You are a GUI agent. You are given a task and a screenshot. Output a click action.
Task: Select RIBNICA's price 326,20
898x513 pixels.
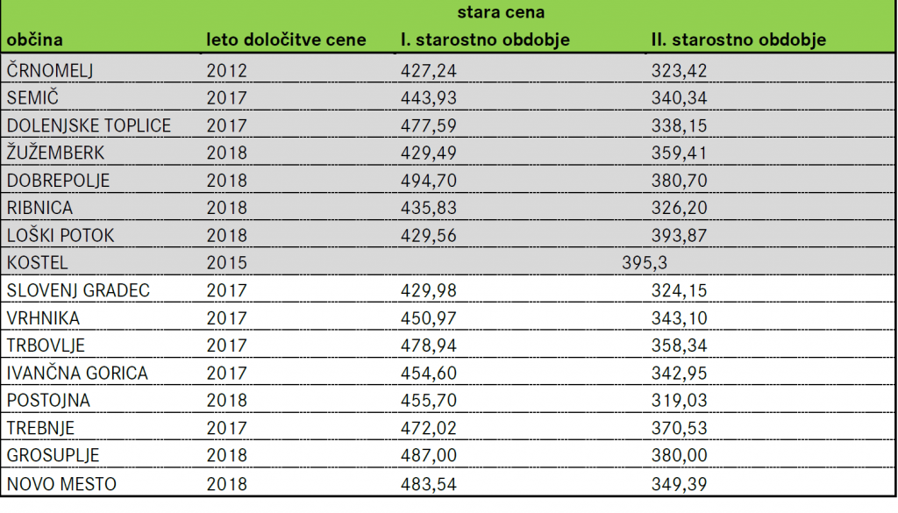(x=680, y=208)
